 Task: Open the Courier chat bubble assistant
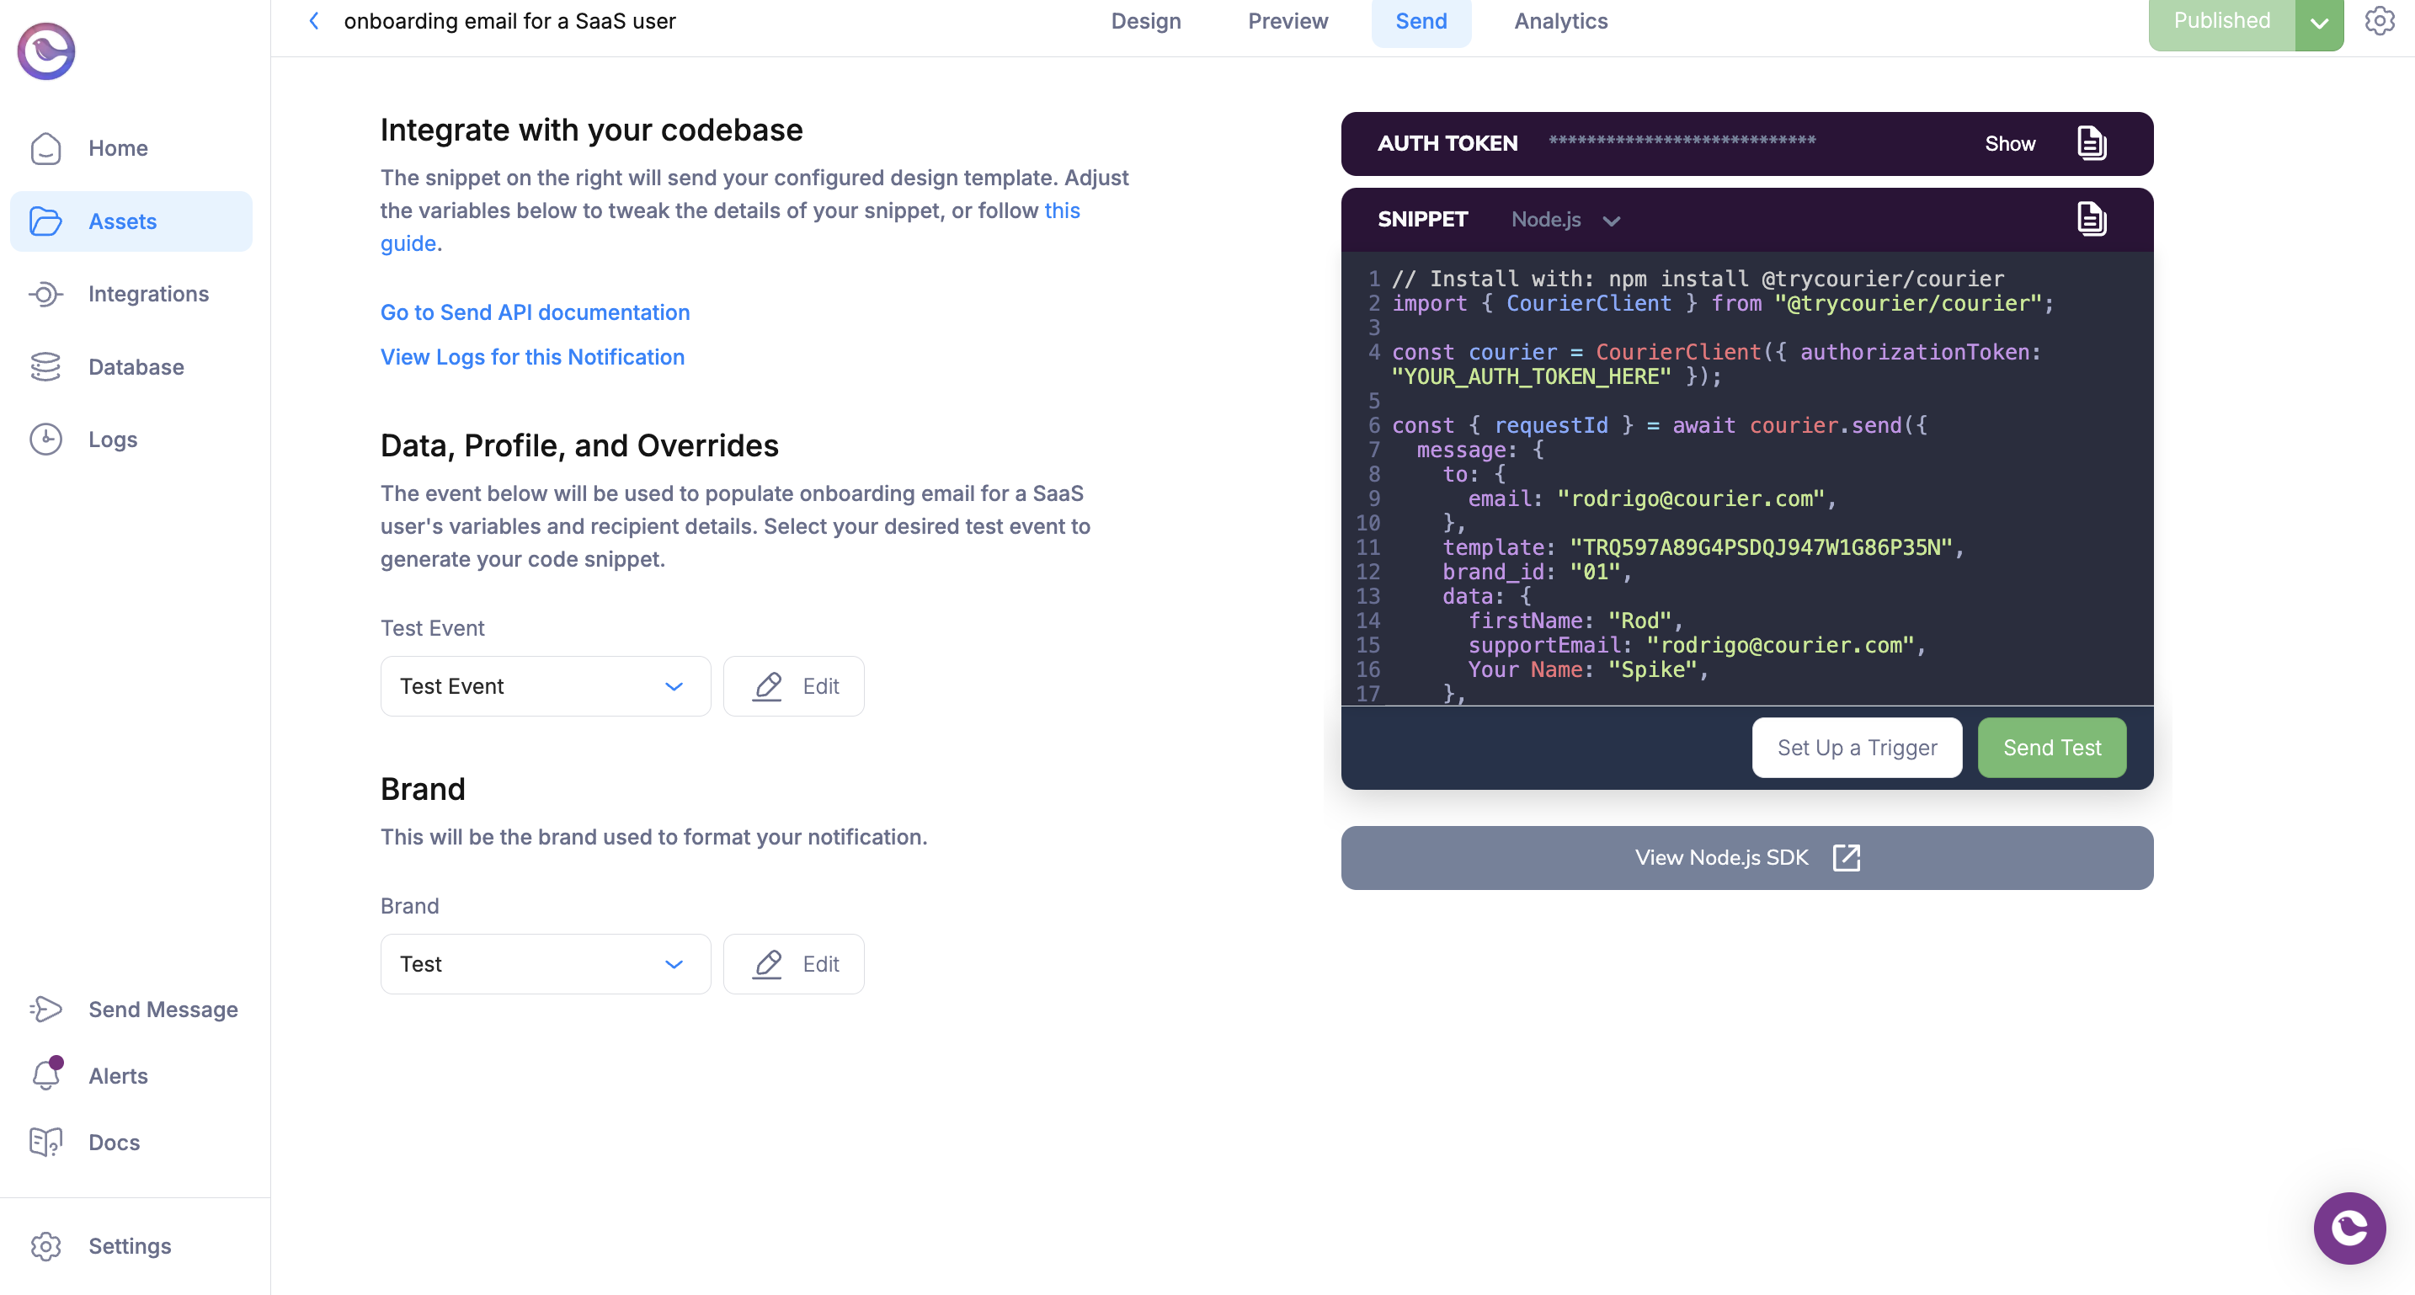pos(2349,1228)
